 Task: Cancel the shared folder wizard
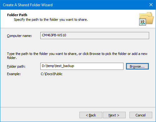[x=141, y=115]
